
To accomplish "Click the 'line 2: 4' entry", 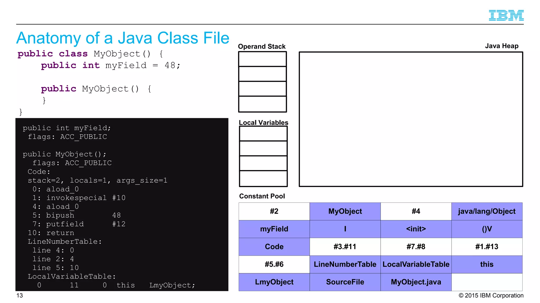I will 53,259.
